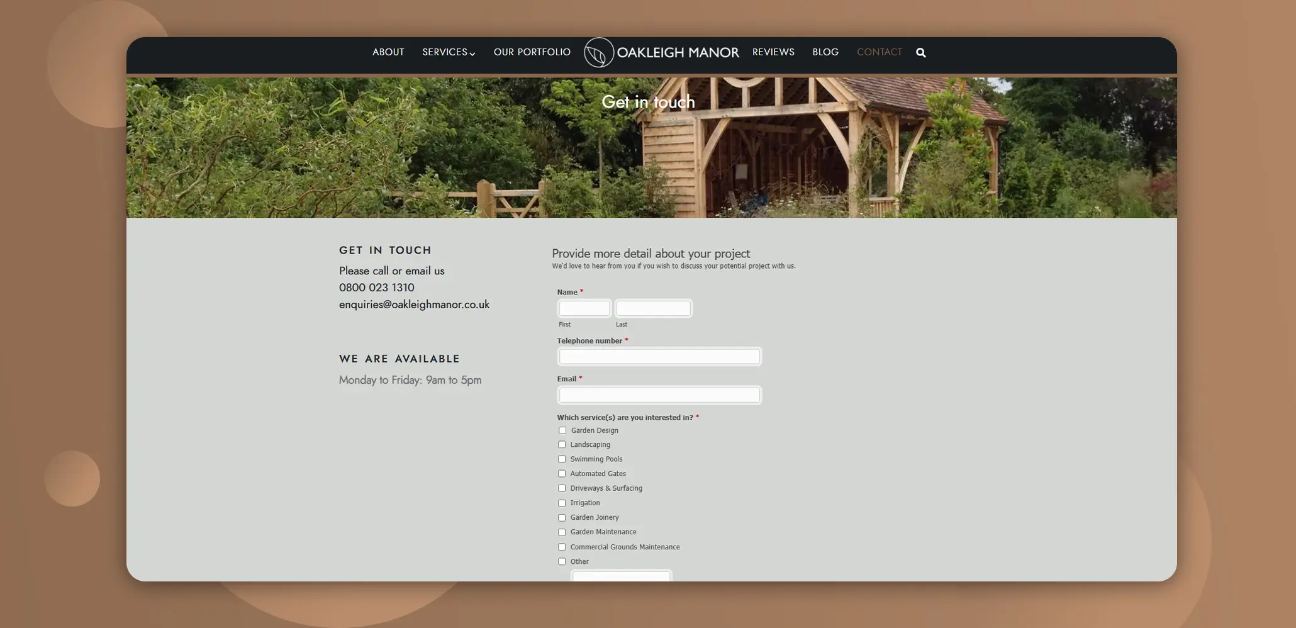Click the "Get in touch" banner heading
Image resolution: width=1296 pixels, height=628 pixels.
(x=648, y=102)
